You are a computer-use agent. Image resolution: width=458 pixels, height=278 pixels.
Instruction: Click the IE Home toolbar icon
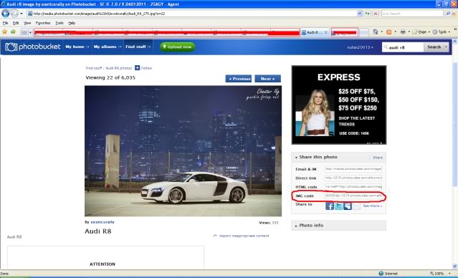[x=376, y=32]
